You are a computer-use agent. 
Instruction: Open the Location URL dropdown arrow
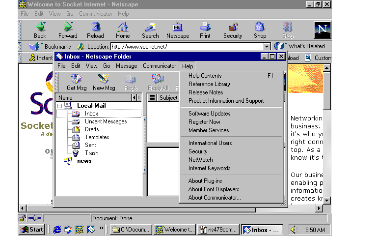click(267, 47)
